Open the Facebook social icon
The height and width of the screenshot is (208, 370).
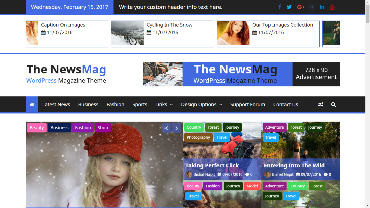pos(280,7)
